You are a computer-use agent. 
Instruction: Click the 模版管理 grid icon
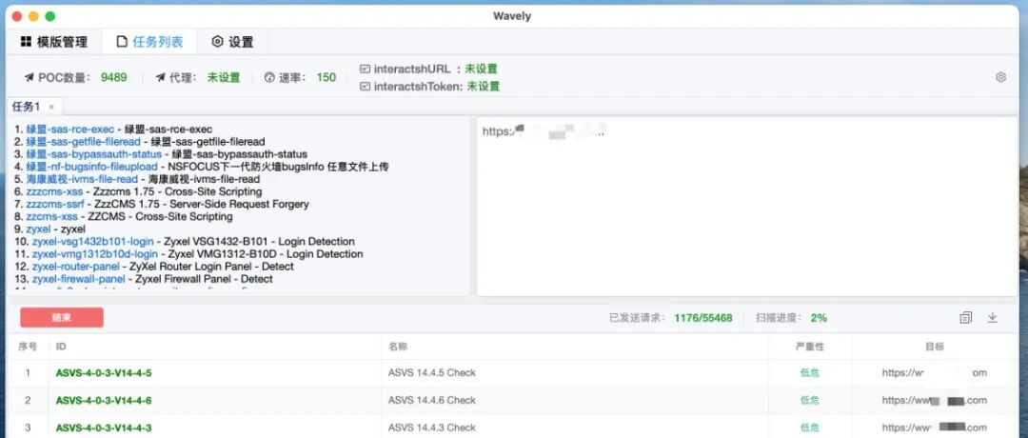pyautogui.click(x=26, y=42)
